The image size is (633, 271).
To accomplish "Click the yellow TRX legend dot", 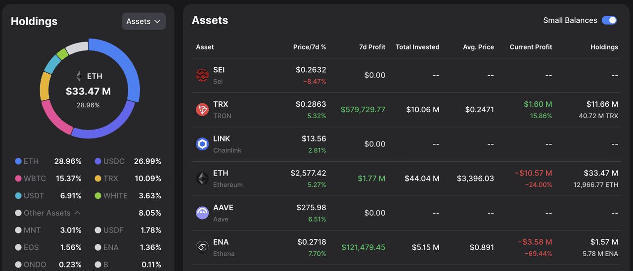I will coord(98,179).
